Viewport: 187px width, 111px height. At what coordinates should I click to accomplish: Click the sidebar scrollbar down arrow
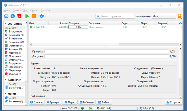click(x=26, y=104)
